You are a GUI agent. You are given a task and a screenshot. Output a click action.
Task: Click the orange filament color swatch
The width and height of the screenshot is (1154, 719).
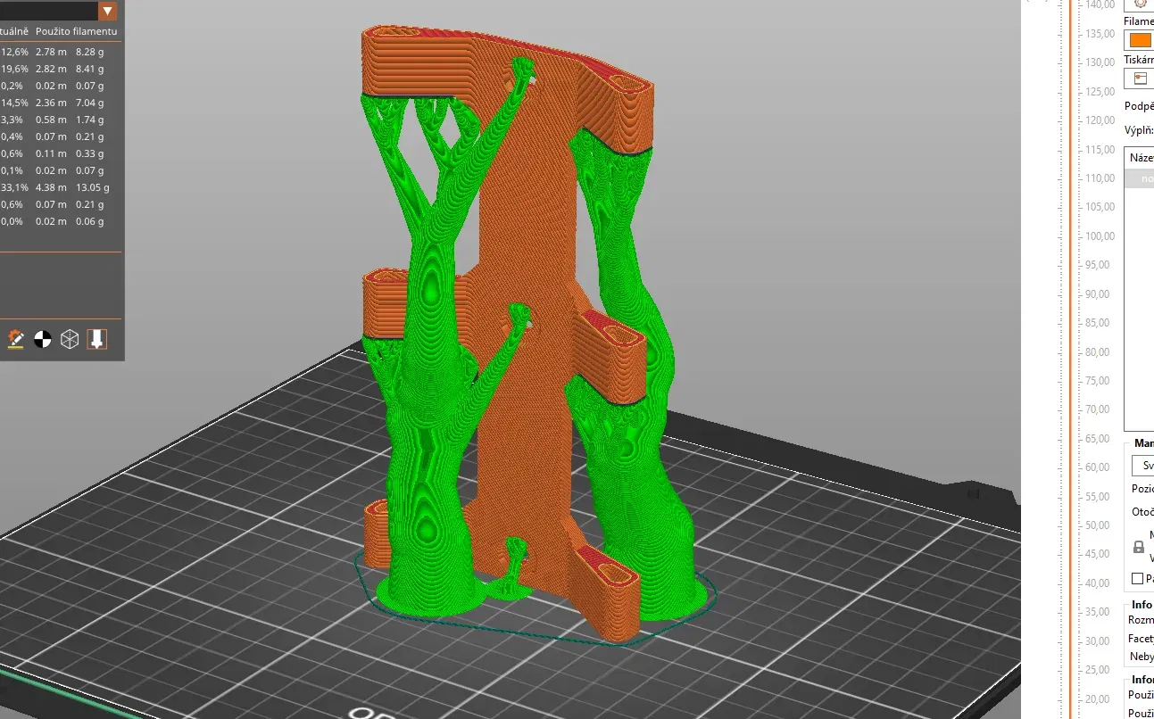click(x=1141, y=40)
